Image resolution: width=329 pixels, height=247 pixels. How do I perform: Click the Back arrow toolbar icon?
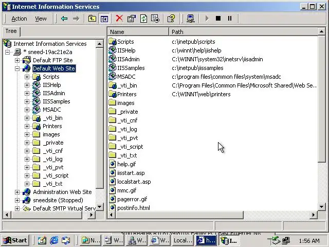64,19
